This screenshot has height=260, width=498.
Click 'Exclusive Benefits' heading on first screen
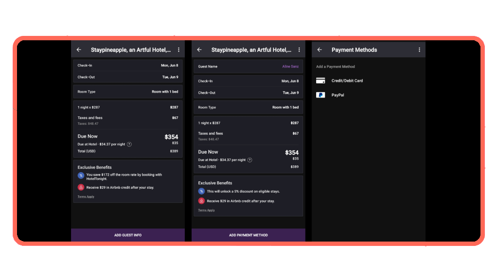(95, 167)
